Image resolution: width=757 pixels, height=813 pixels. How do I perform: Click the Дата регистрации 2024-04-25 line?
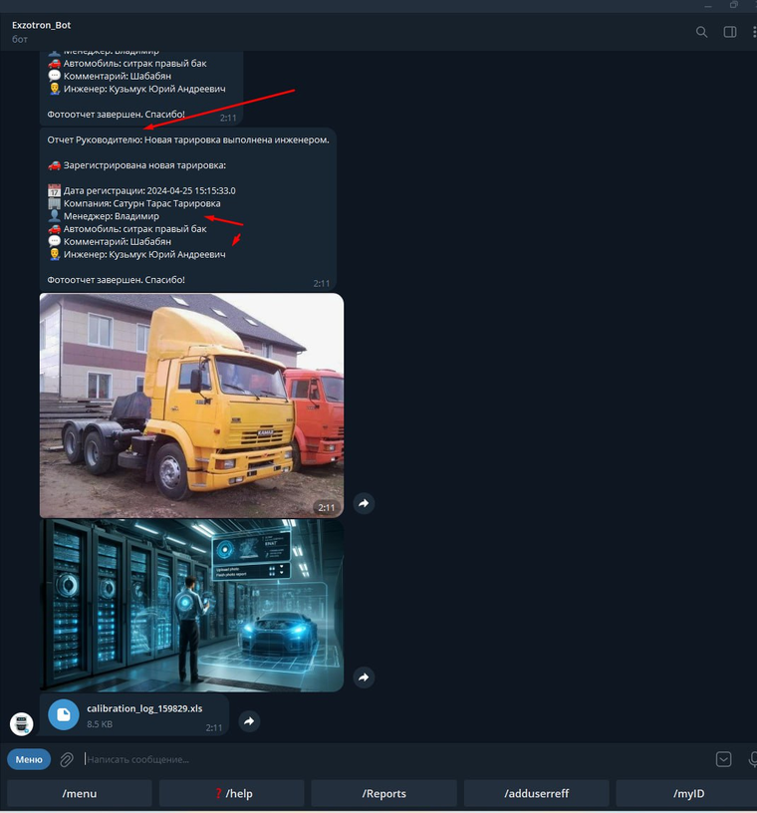tap(141, 191)
